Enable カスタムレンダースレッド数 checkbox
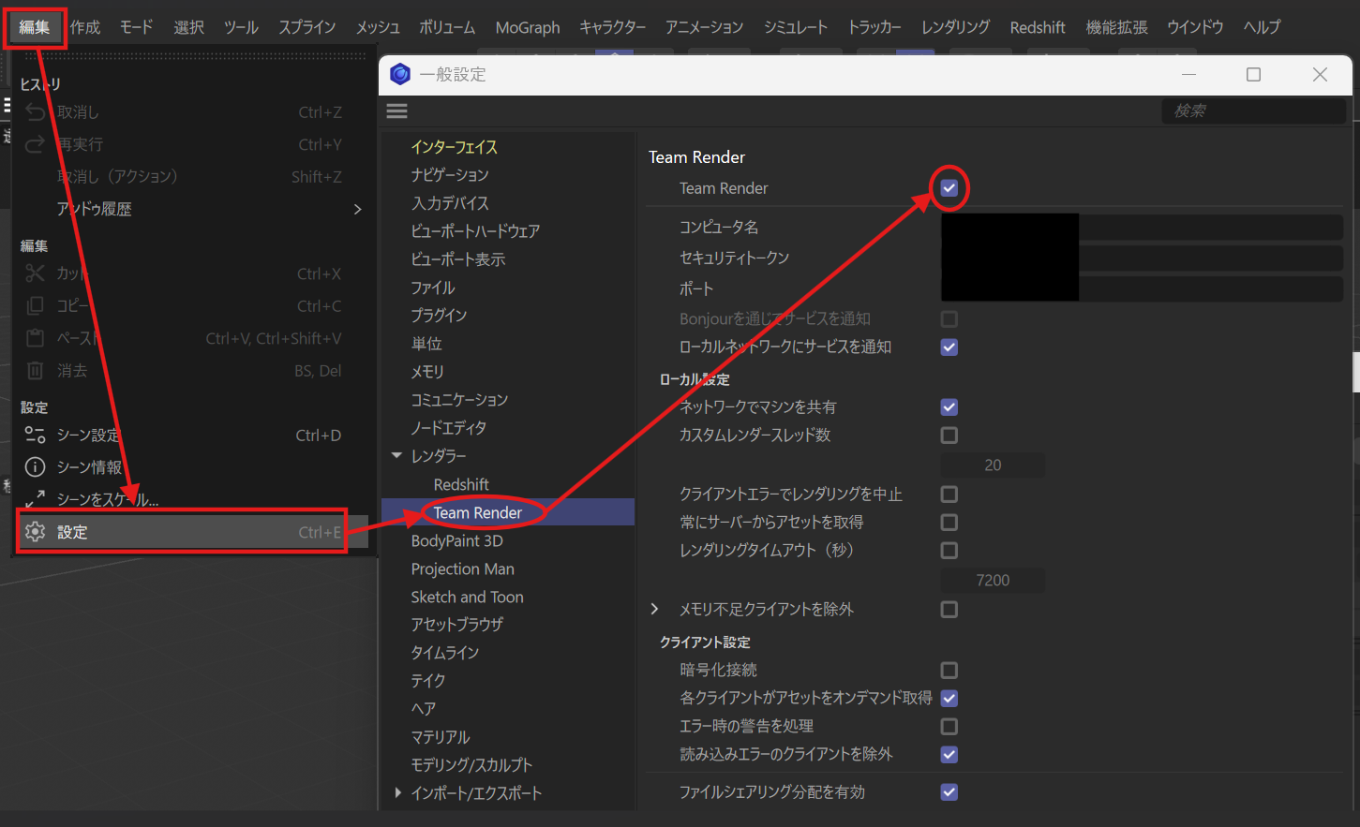The height and width of the screenshot is (827, 1360). click(949, 436)
